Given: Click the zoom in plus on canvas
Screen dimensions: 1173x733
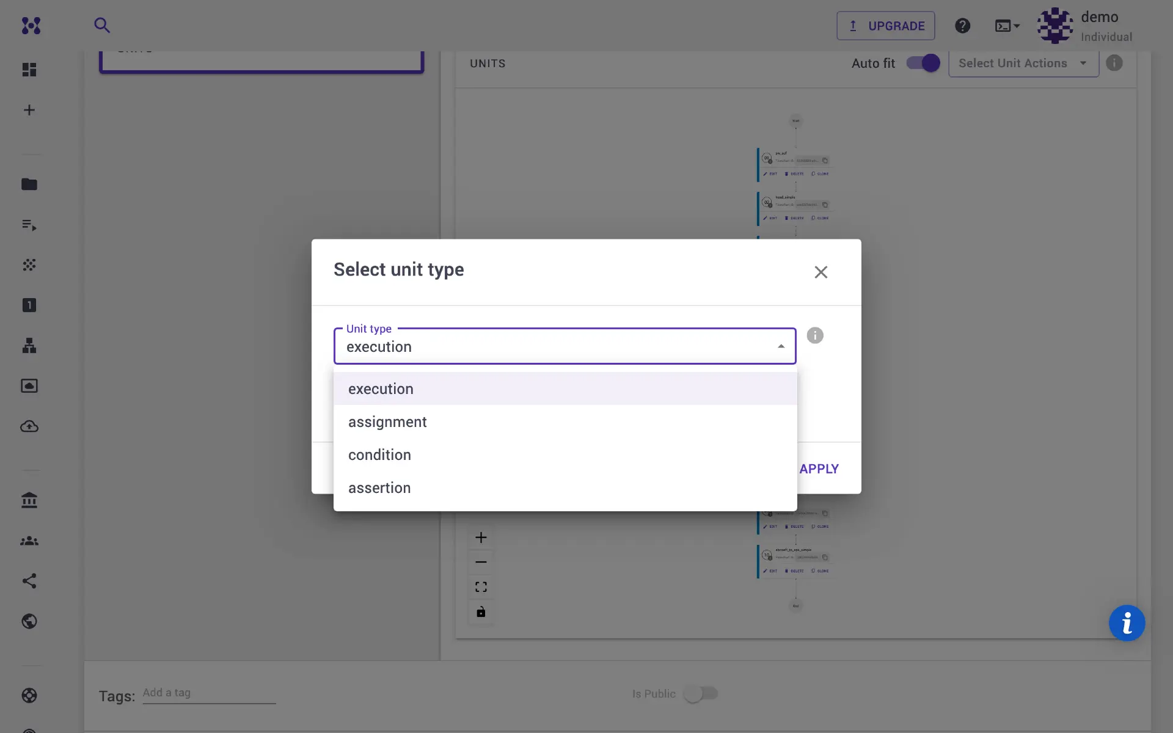Looking at the screenshot, I should [481, 538].
